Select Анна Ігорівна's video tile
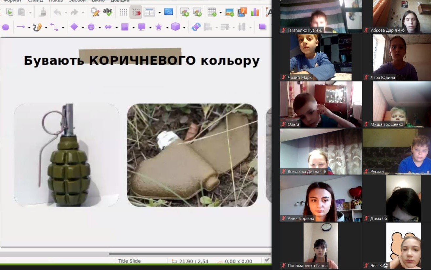The height and width of the screenshot is (270, 431). pos(321,198)
